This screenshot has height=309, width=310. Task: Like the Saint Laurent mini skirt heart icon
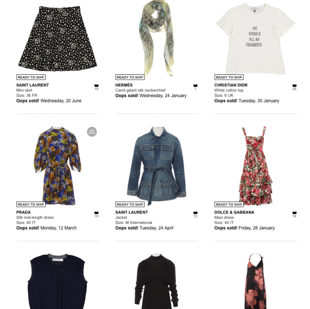[96, 86]
